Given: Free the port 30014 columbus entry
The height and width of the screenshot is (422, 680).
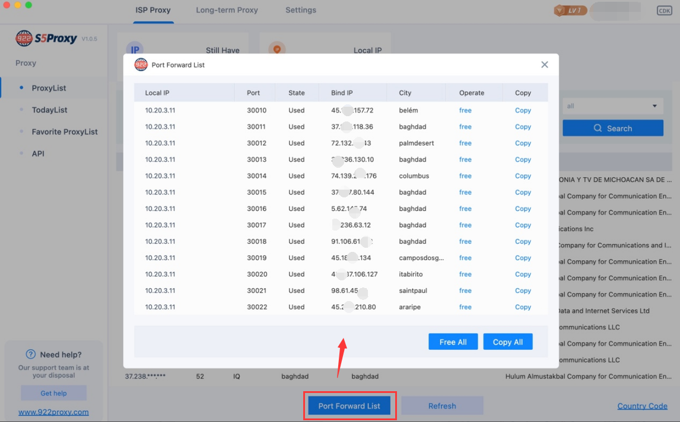Looking at the screenshot, I should click(465, 176).
